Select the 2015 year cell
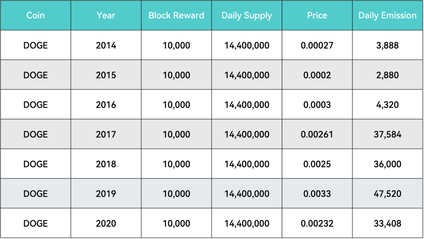This screenshot has width=424, height=239. pyautogui.click(x=106, y=75)
